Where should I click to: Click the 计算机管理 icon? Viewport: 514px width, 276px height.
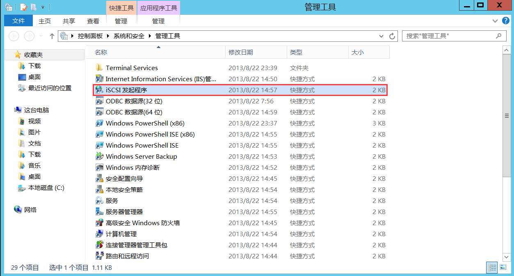99,234
